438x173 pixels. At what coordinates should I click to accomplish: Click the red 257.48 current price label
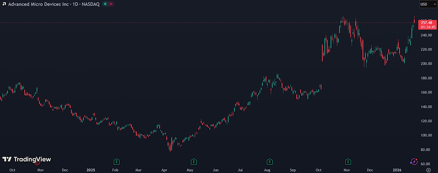(x=427, y=23)
